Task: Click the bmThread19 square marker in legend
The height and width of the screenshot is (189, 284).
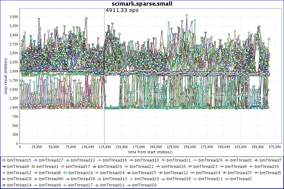Action: tap(65, 173)
